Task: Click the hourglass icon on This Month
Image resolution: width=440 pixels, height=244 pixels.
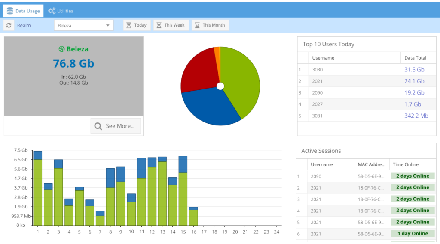Action: 197,25
